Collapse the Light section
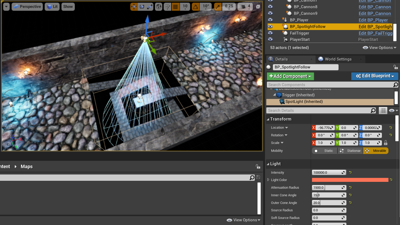Image resolution: width=400 pixels, height=225 pixels. click(x=268, y=164)
